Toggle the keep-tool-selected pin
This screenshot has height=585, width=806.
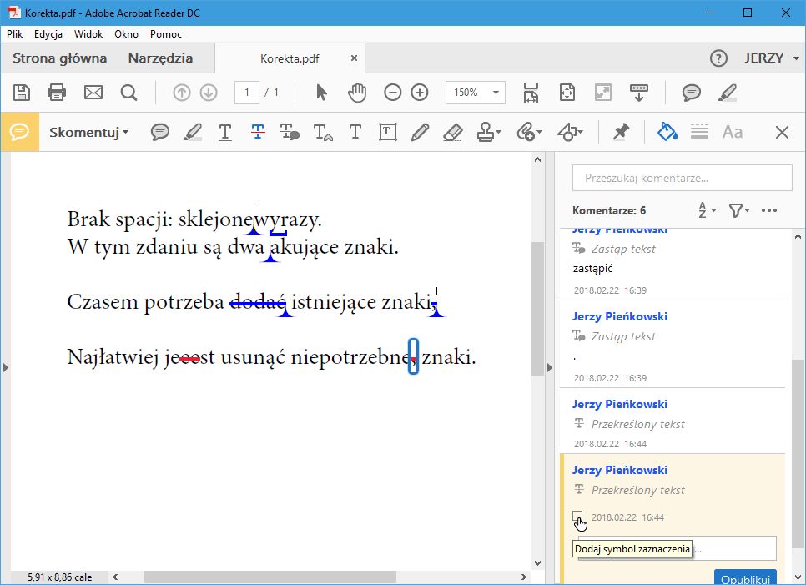click(622, 132)
